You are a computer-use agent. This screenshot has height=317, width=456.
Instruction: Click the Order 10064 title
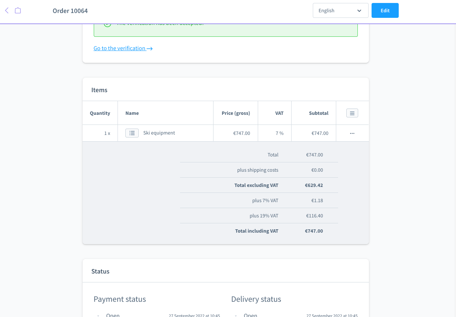(x=70, y=11)
